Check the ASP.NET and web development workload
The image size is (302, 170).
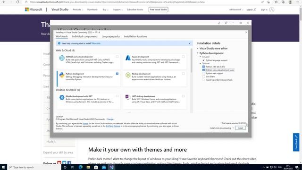pyautogui.click(x=117, y=57)
